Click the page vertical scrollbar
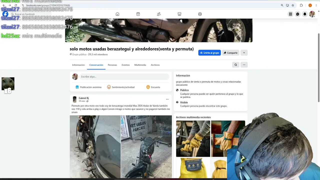The height and width of the screenshot is (180, 320). coord(319,67)
